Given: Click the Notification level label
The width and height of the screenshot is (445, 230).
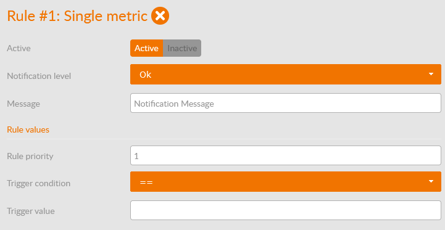Looking at the screenshot, I should [39, 76].
